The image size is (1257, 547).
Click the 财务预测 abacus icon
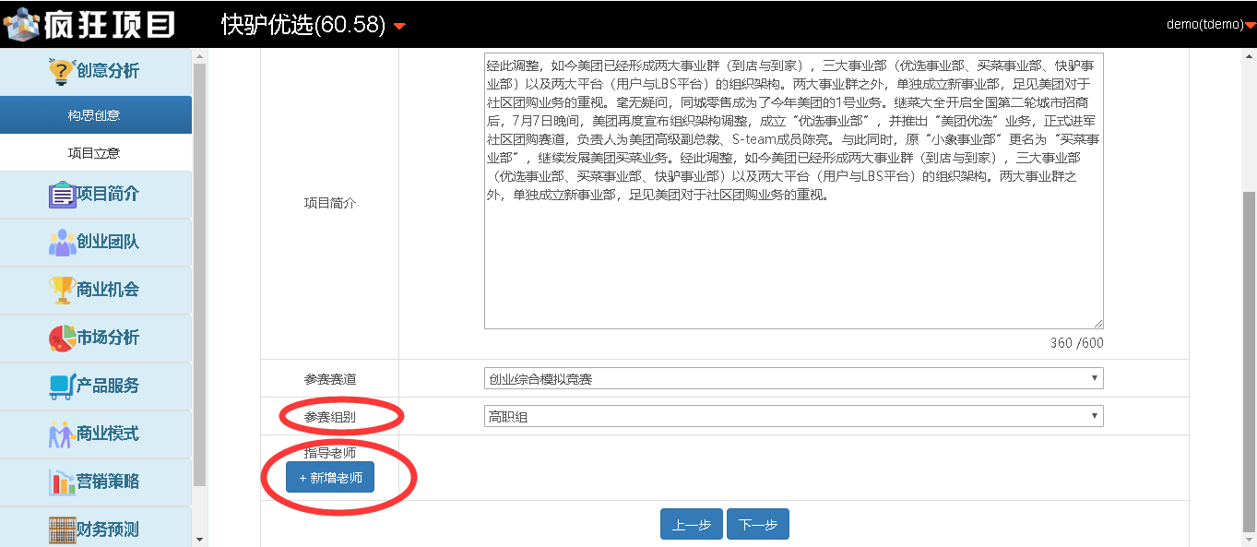click(x=62, y=530)
